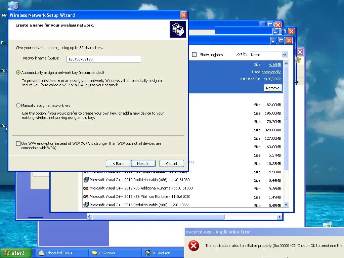Switch to Dr. Watson taskbar button
The width and height of the screenshot is (344, 258).
coord(163,253)
